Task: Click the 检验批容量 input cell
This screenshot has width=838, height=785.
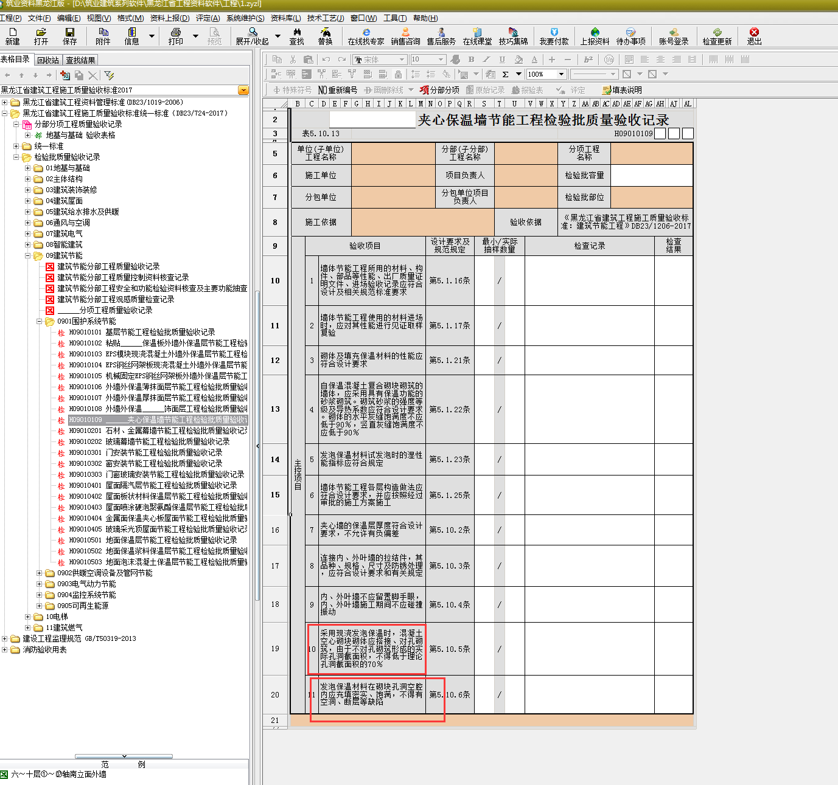Action: pos(652,176)
